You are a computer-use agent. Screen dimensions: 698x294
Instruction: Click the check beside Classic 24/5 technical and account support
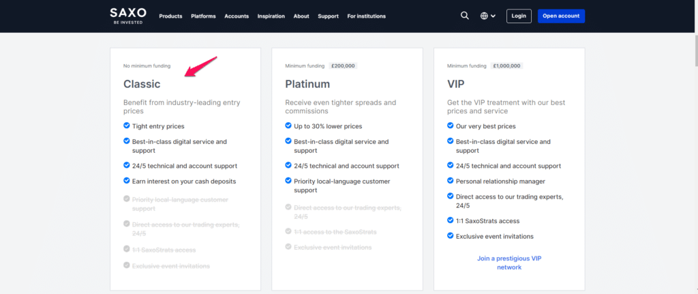point(126,165)
